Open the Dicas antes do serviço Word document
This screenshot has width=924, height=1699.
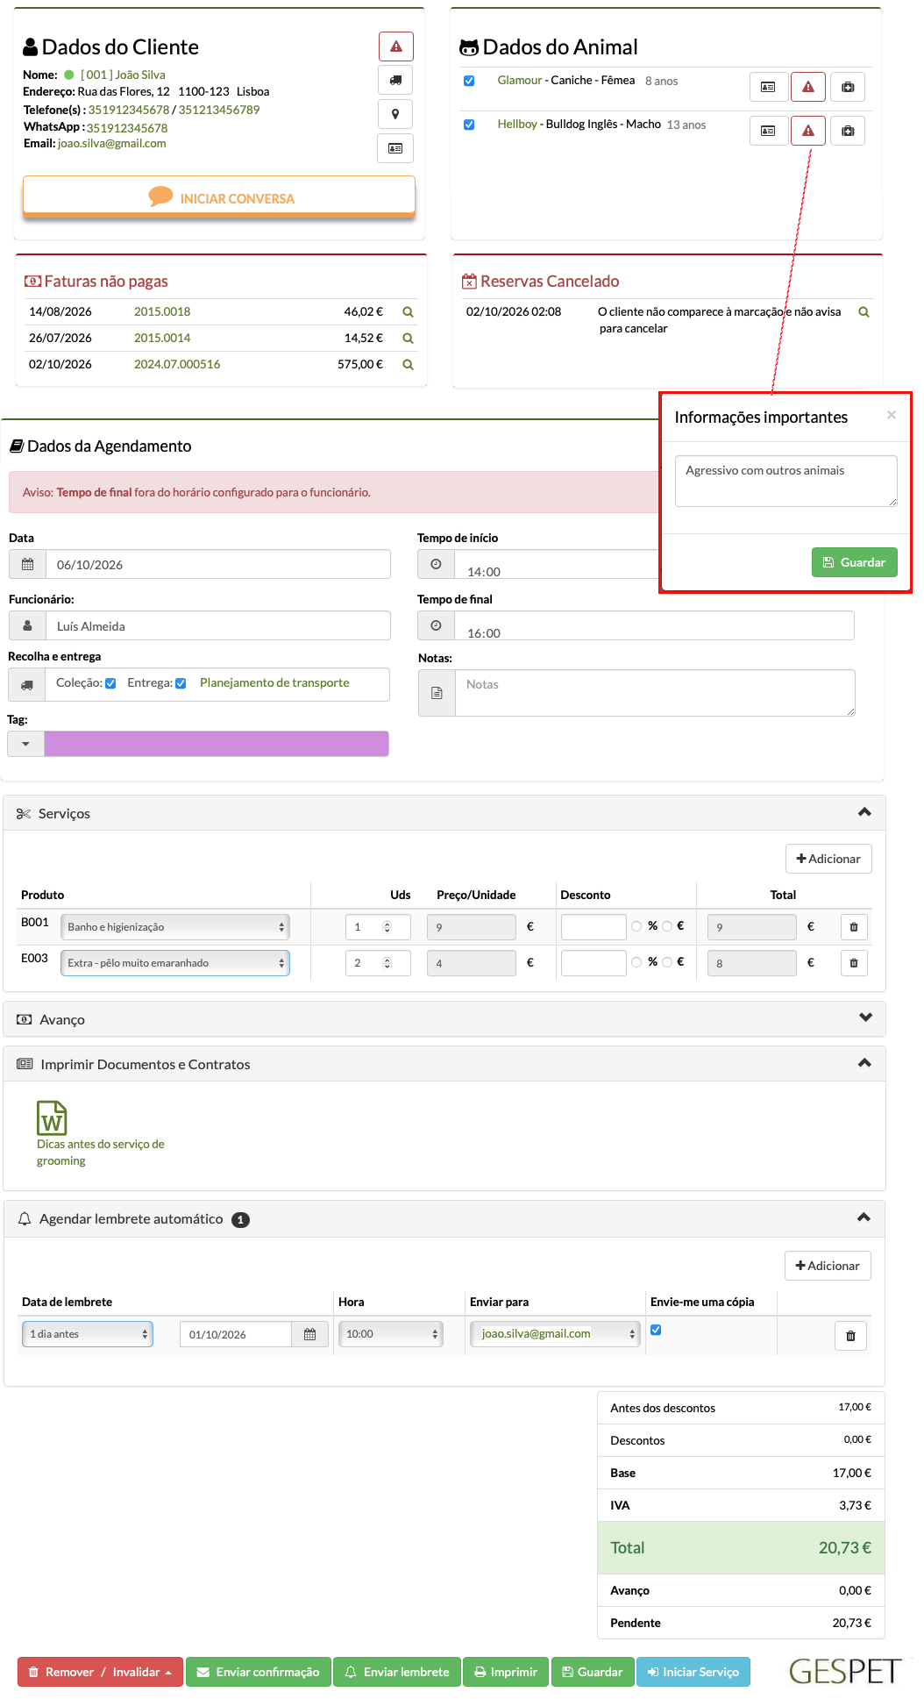point(52,1118)
